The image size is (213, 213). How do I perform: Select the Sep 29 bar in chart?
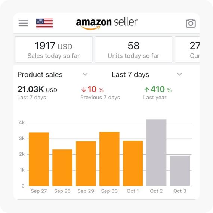click(86, 164)
